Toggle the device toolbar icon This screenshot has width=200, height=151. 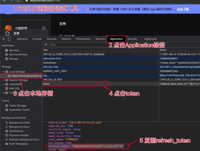click(x=9, y=39)
